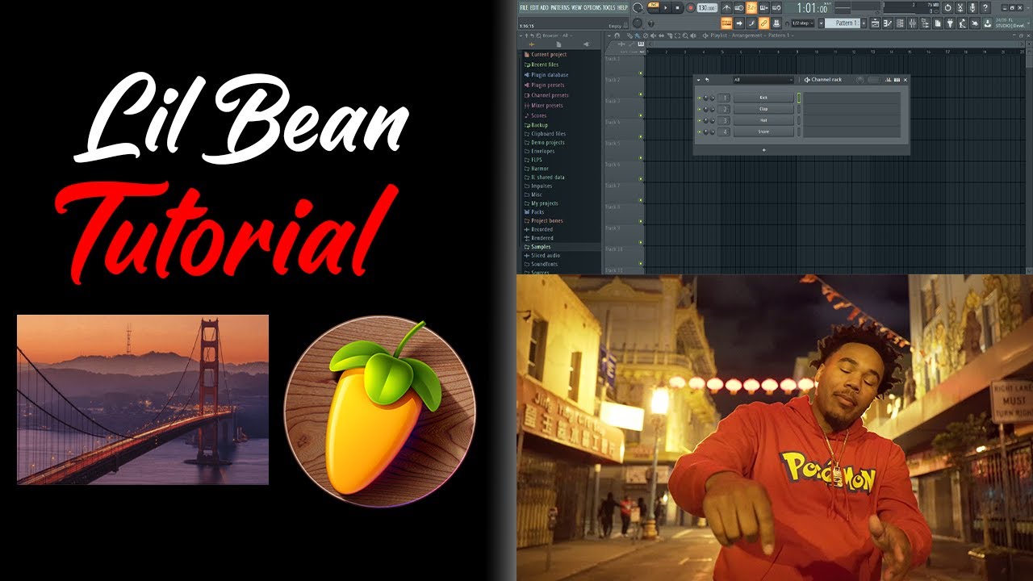This screenshot has height=581, width=1033.
Task: Toggle Pat/Song mode switch
Action: [655, 7]
